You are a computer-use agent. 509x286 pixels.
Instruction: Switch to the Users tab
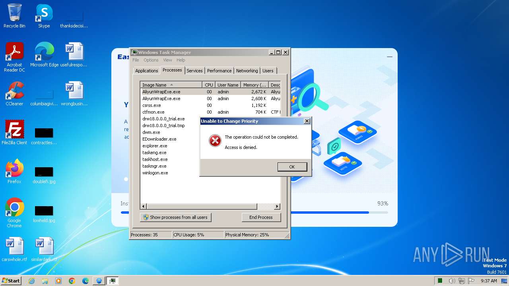coord(268,71)
